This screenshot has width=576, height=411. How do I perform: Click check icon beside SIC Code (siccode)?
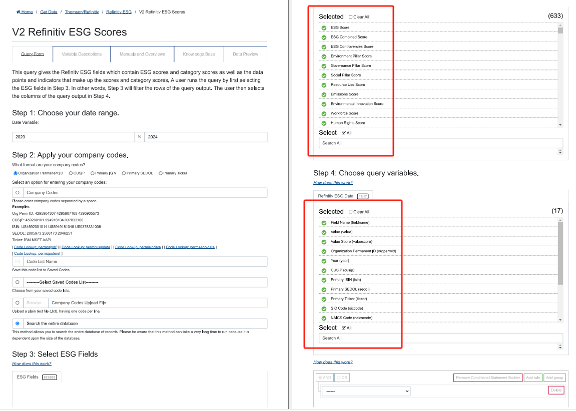[x=324, y=309]
